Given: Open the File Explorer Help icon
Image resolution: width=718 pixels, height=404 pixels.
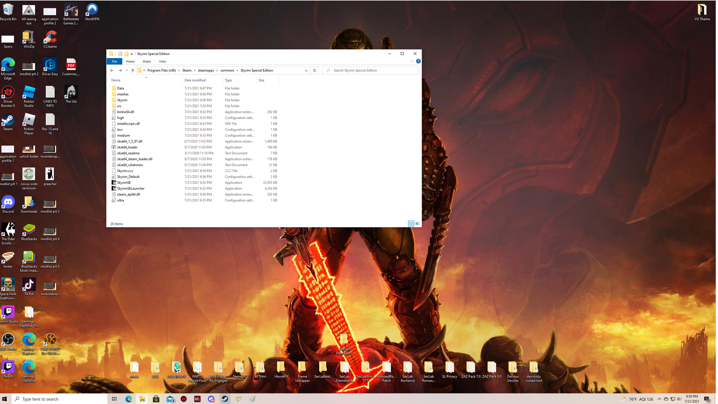Looking at the screenshot, I should tap(418, 61).
